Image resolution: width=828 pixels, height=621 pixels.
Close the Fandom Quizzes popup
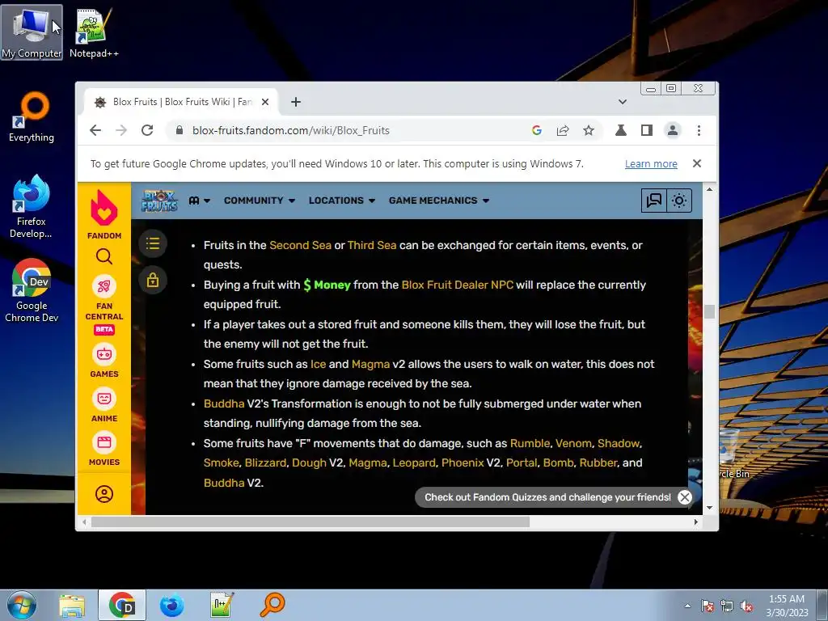pyautogui.click(x=685, y=497)
